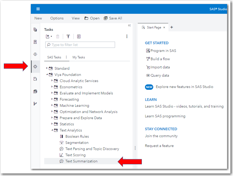Click the Program in SAS link
Screen dimensions: 233x176
pos(163,51)
